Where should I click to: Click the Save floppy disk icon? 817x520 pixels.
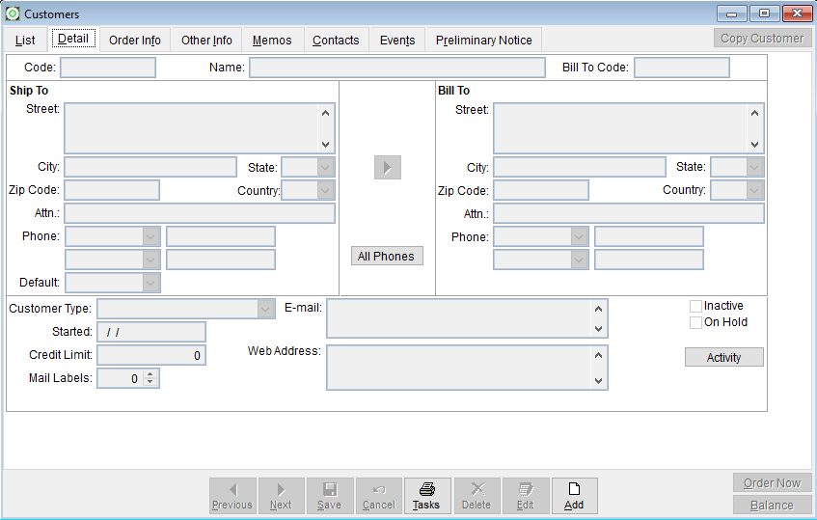(330, 489)
